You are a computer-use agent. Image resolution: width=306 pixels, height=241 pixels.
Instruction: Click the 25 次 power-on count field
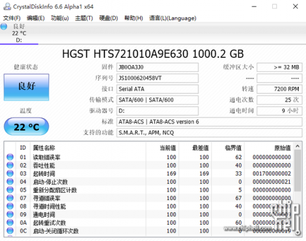click(279, 100)
